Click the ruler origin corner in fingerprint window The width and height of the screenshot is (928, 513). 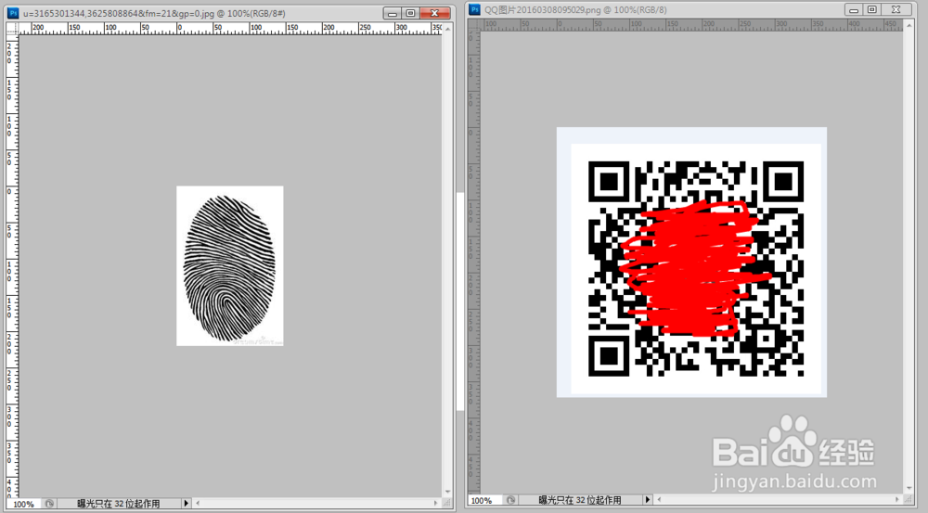click(12, 29)
